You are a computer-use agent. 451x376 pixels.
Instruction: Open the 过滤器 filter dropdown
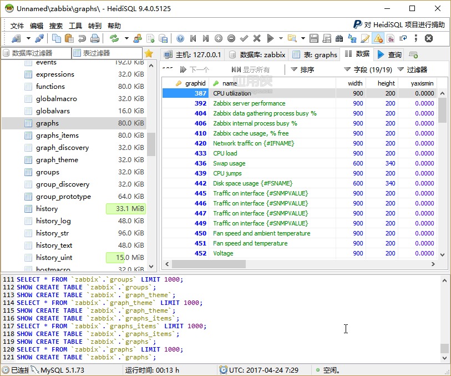coord(412,69)
